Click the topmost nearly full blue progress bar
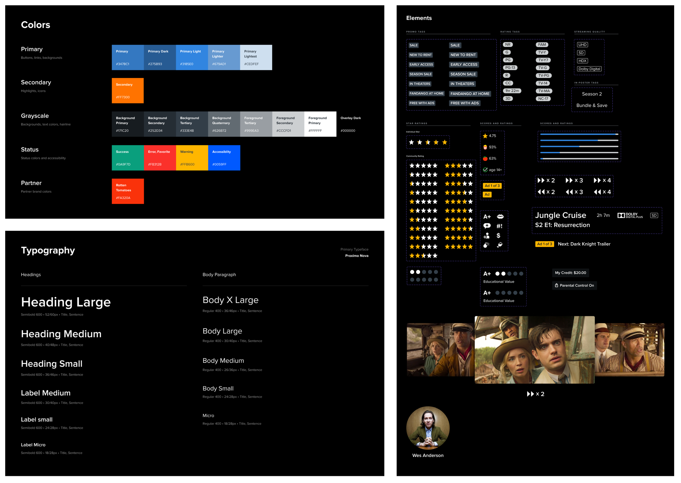 (579, 134)
